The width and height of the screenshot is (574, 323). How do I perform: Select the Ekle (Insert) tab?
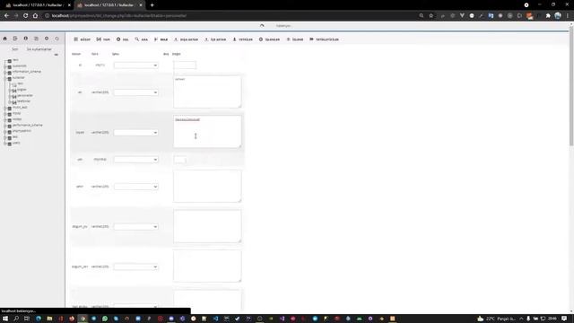pos(161,39)
